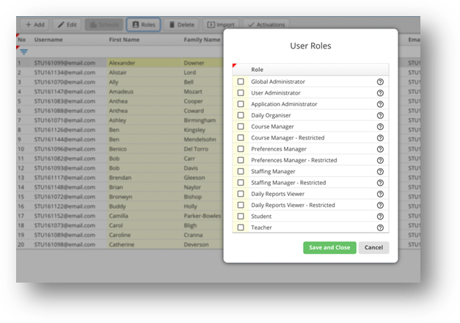Select username STU161148@email.com

pos(65,187)
